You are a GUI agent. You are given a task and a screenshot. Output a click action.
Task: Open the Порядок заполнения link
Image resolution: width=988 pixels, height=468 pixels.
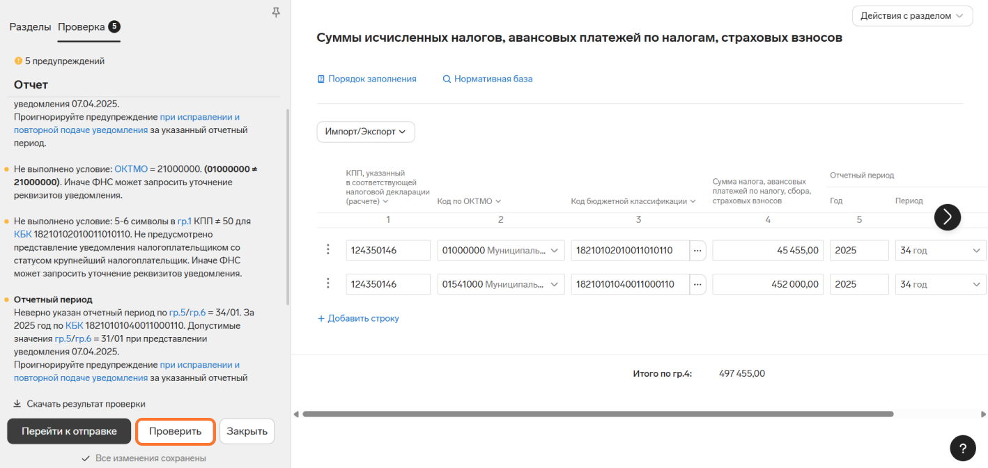click(x=371, y=79)
